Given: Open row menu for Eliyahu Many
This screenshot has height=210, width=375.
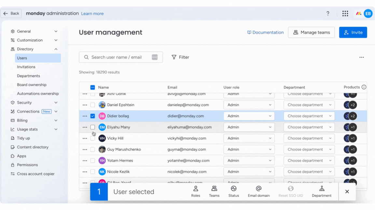Looking at the screenshot, I should point(85,127).
